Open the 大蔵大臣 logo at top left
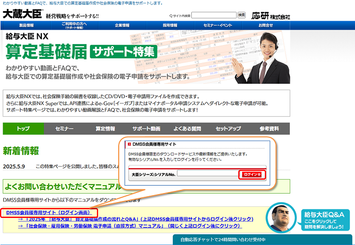This screenshot has width=355, height=245. [22, 14]
